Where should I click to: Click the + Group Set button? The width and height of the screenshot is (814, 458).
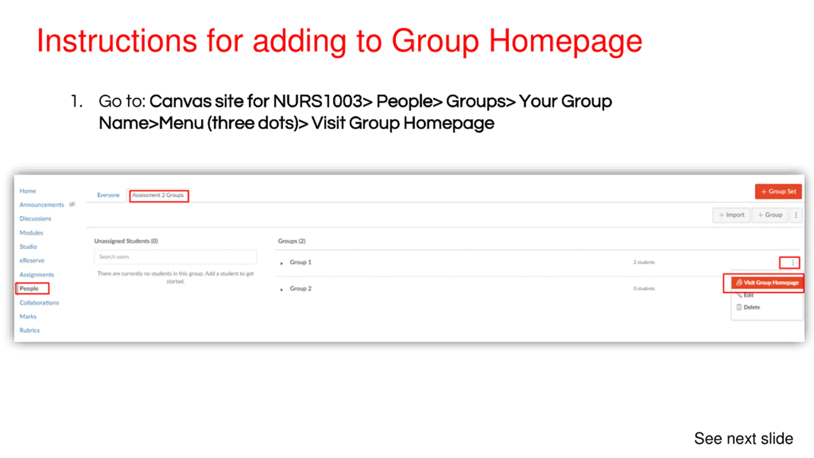coord(778,191)
